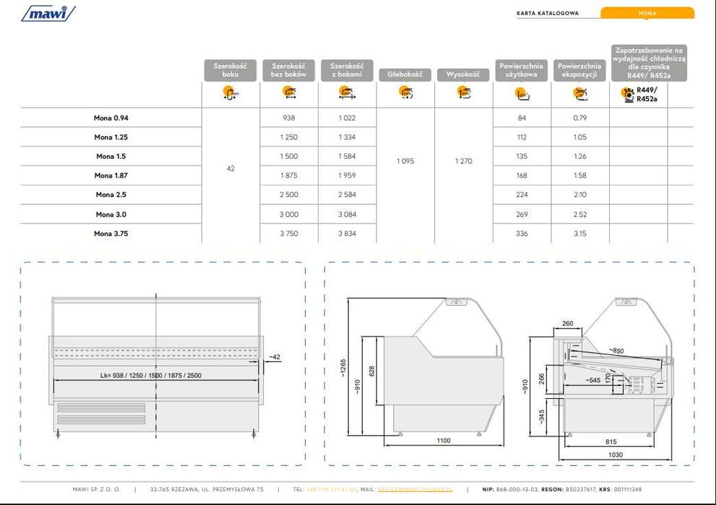The image size is (716, 505).
Task: Select the Mona 1.87 row label
Action: [x=111, y=175]
